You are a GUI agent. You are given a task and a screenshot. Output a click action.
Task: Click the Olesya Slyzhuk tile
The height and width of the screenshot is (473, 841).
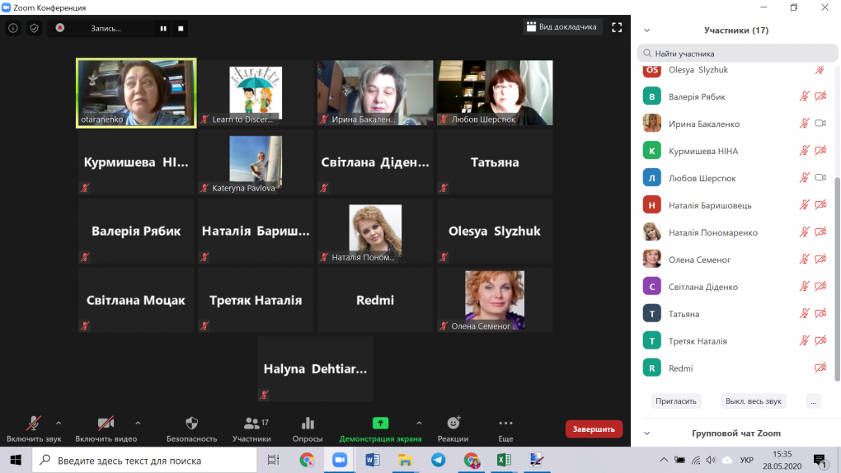click(495, 231)
